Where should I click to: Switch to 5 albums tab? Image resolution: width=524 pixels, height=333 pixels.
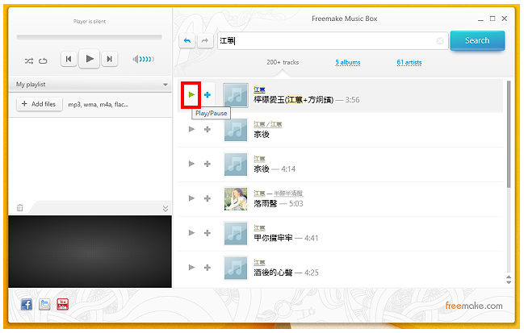click(347, 62)
